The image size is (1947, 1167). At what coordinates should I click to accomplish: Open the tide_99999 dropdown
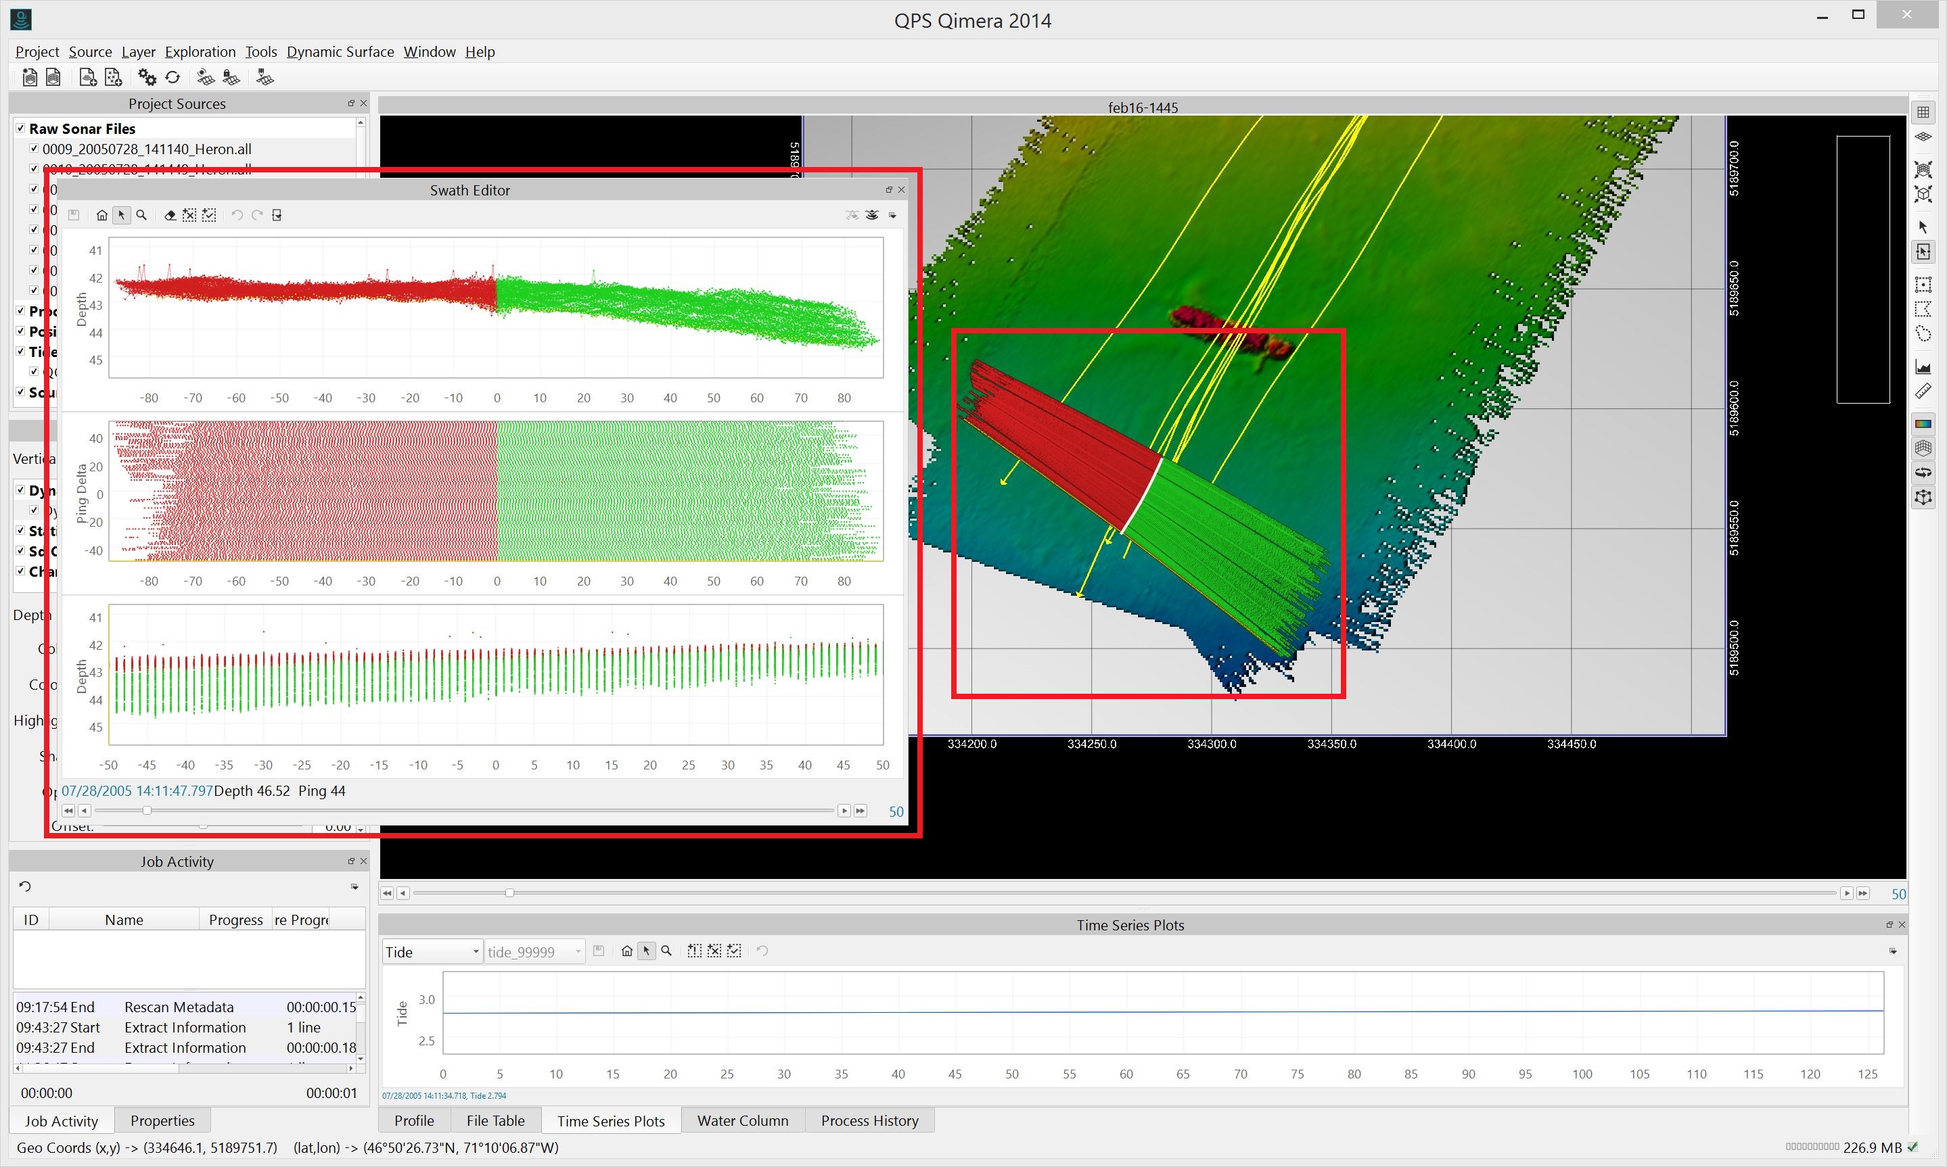pyautogui.click(x=535, y=951)
